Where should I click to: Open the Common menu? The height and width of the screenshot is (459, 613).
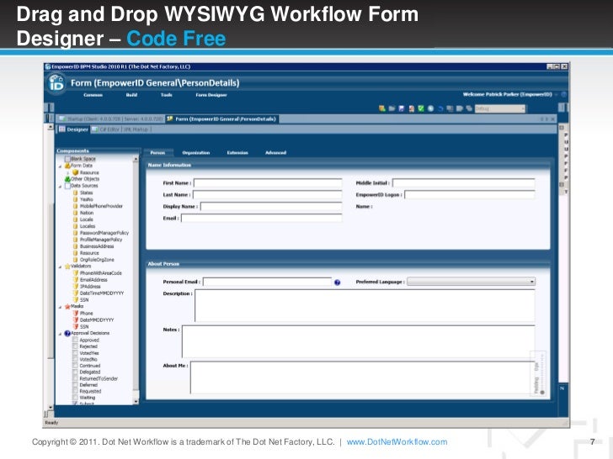[93, 95]
